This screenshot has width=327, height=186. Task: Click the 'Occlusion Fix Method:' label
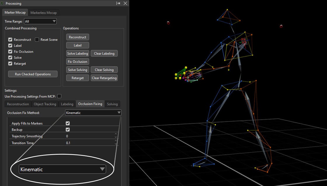tap(23, 113)
